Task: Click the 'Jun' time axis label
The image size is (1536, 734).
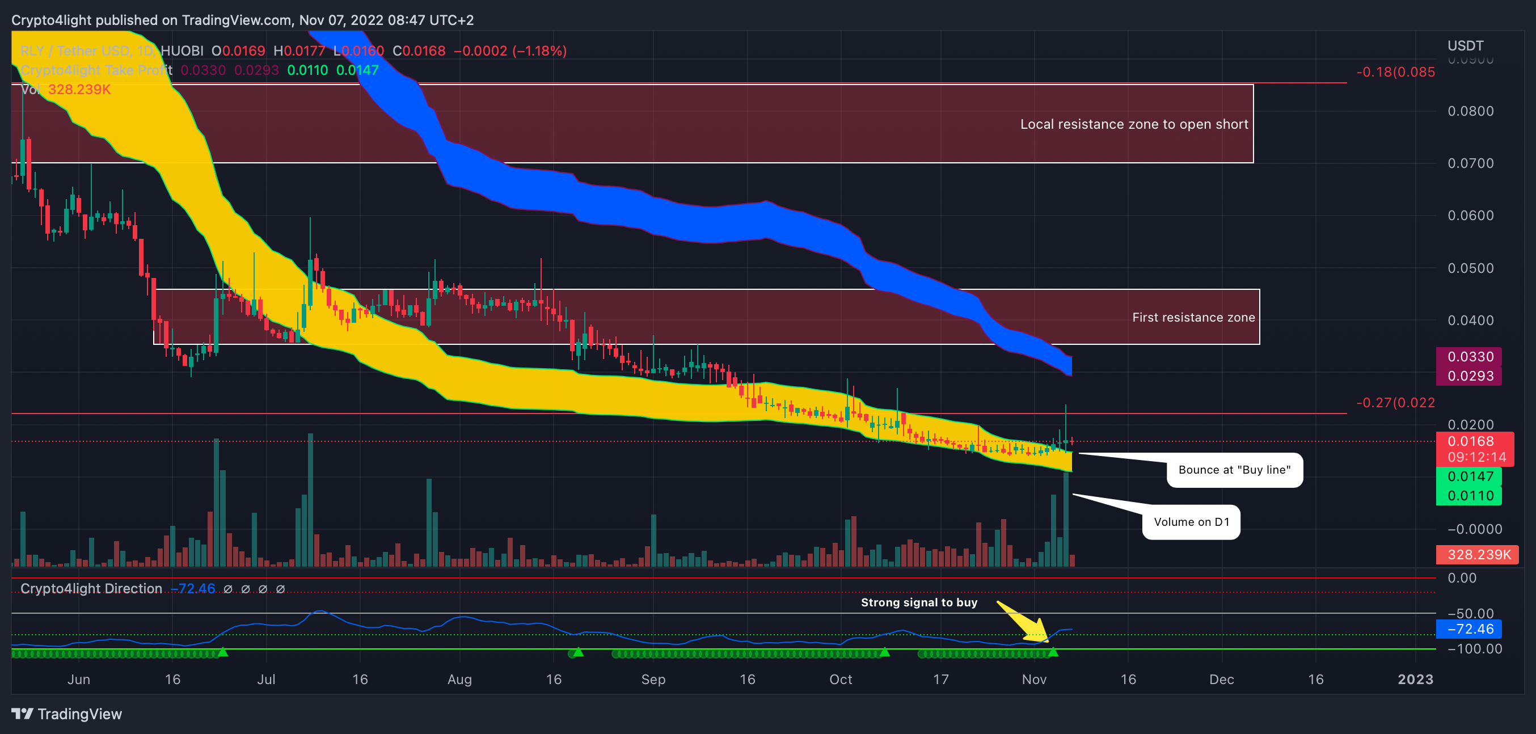Action: (x=79, y=679)
